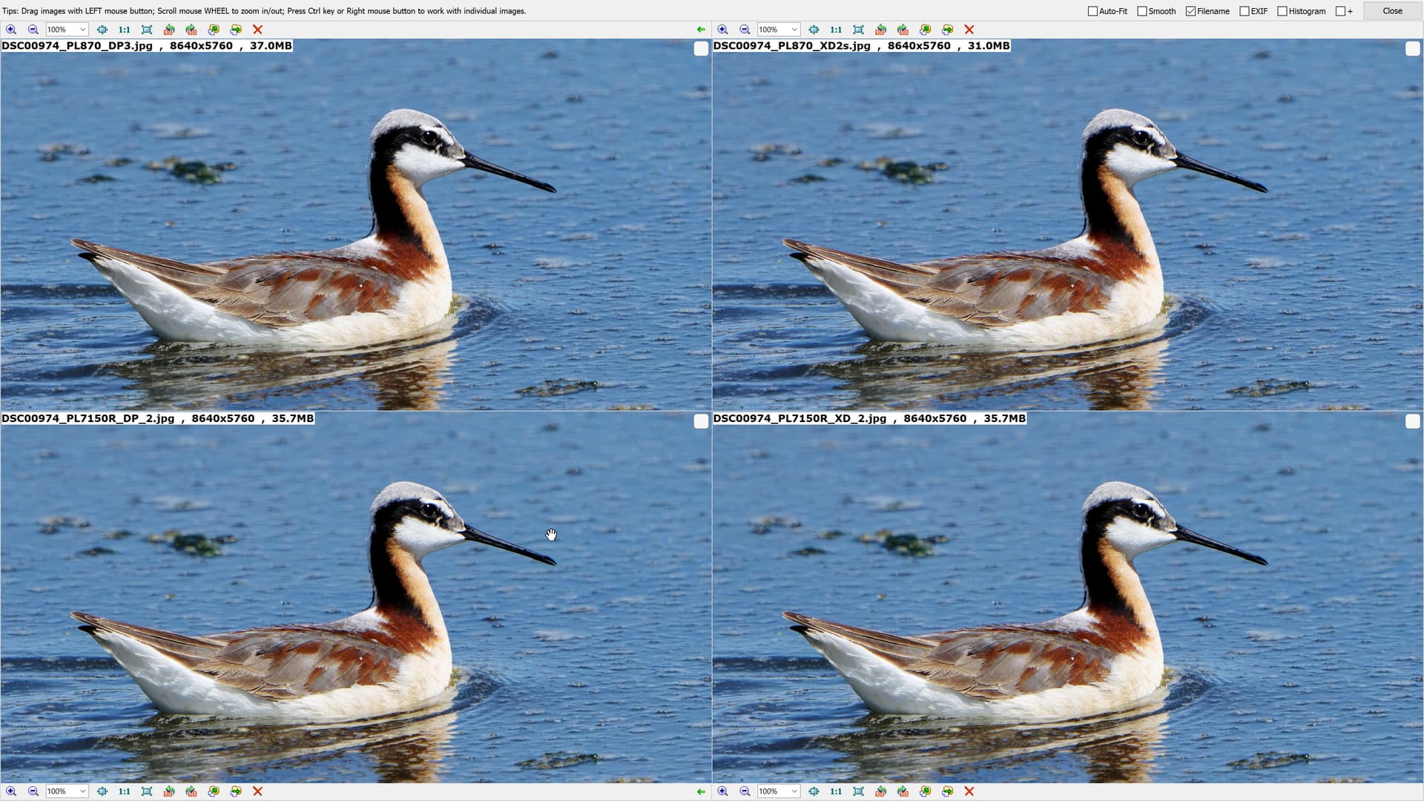Zoom in on the PL870_XD2s image toolbar
The width and height of the screenshot is (1424, 801).
723,30
